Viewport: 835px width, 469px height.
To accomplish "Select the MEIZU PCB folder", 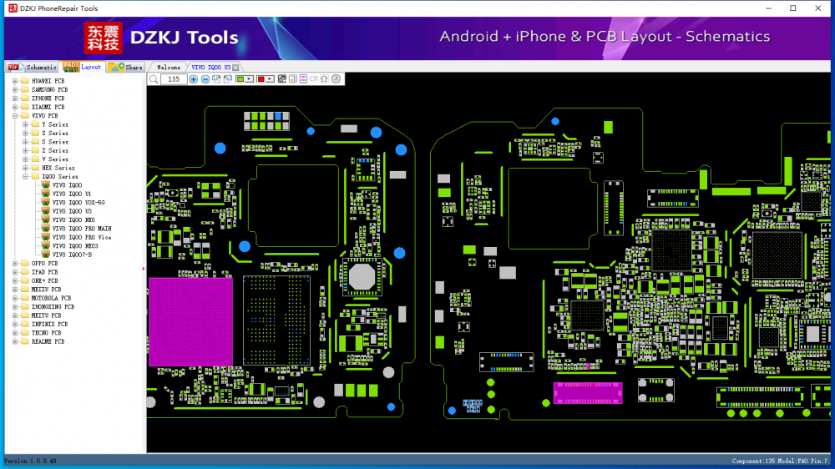I will click(x=46, y=290).
